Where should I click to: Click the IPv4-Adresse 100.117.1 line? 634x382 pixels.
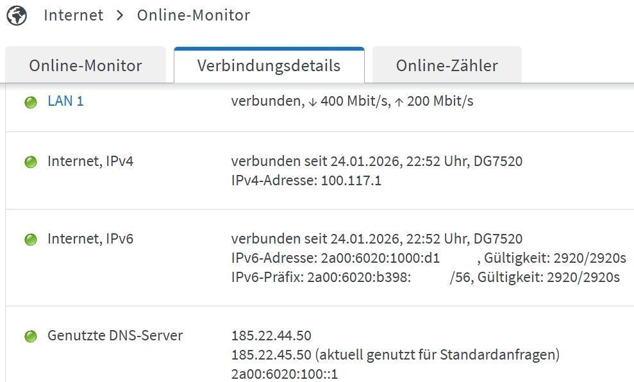point(306,180)
